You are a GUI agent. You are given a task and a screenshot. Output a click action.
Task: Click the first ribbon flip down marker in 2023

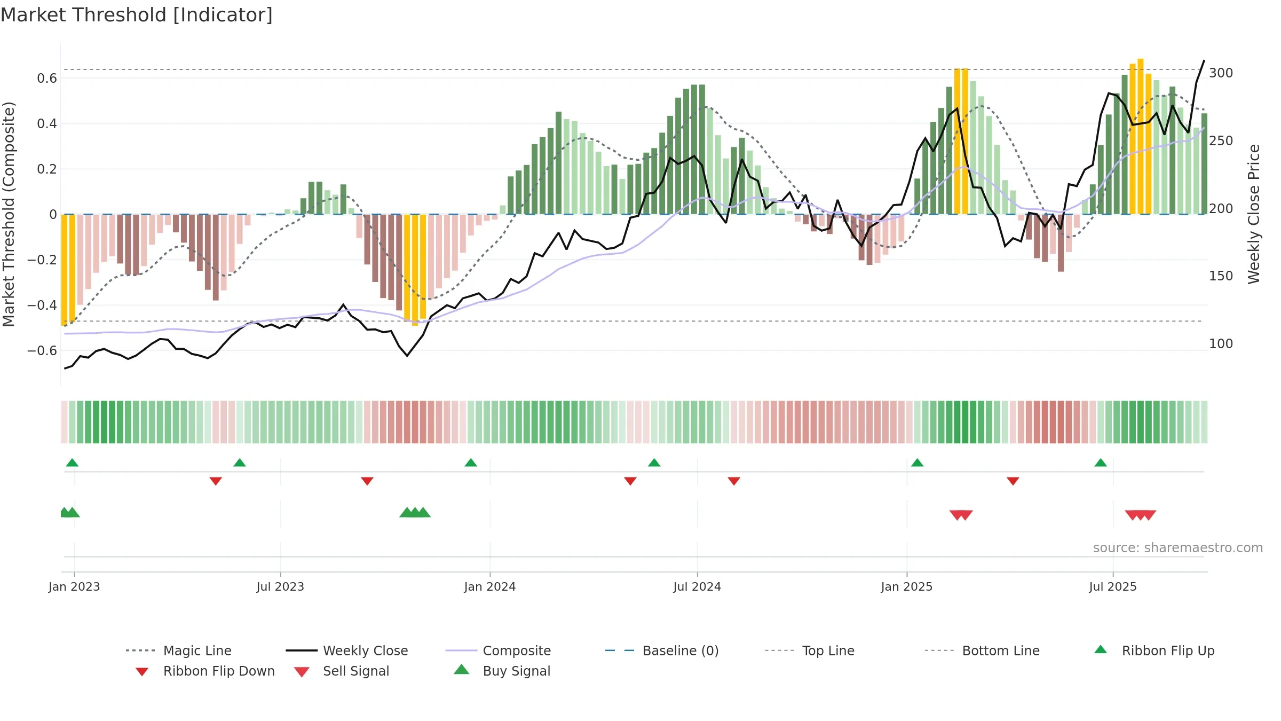(216, 481)
